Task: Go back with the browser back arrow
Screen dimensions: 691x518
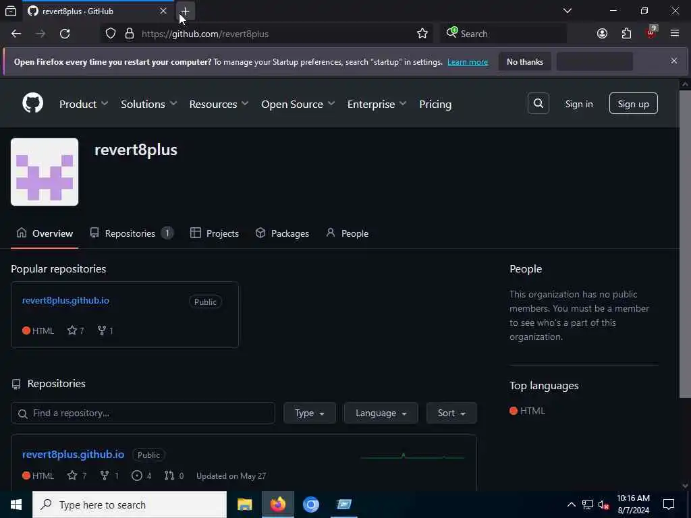Action: (16, 34)
